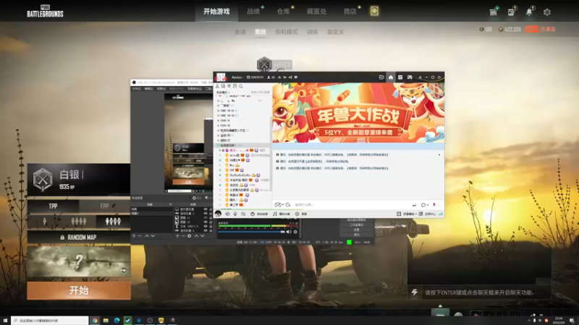Expand the 电视先躺睡觉人不在 channel
Viewport: 579px width, 325px height.
(219, 131)
